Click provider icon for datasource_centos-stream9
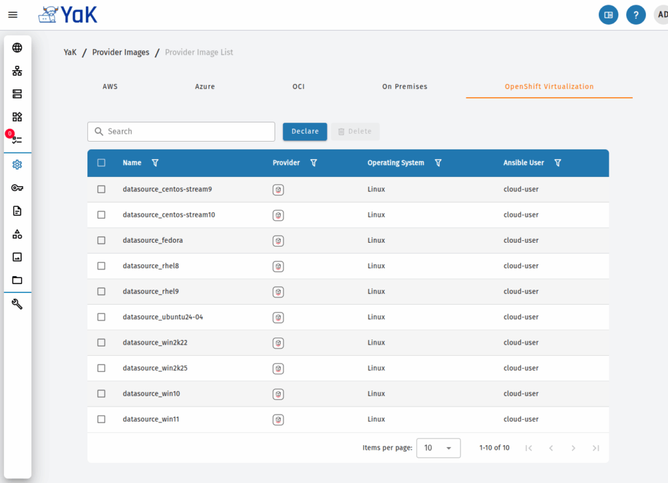This screenshot has width=668, height=483. [278, 190]
